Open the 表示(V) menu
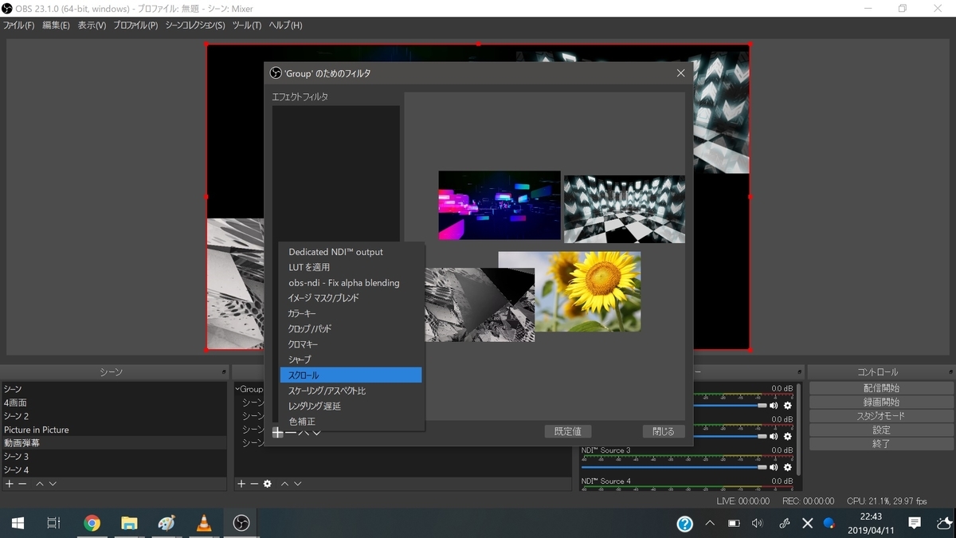The height and width of the screenshot is (538, 956). [x=92, y=26]
